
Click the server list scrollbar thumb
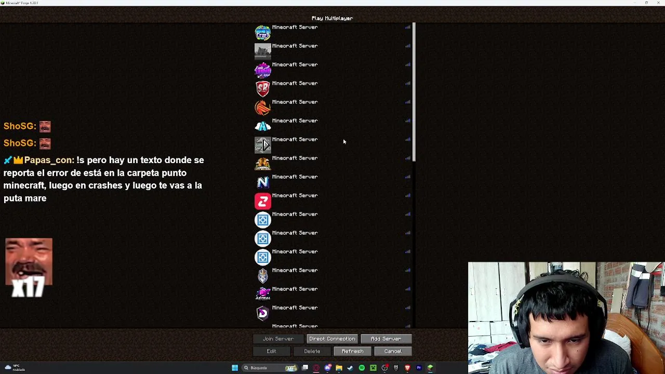coord(414,92)
